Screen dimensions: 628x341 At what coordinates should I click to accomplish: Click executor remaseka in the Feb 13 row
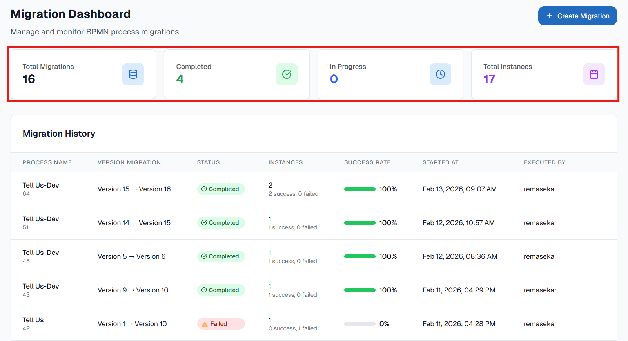point(539,189)
